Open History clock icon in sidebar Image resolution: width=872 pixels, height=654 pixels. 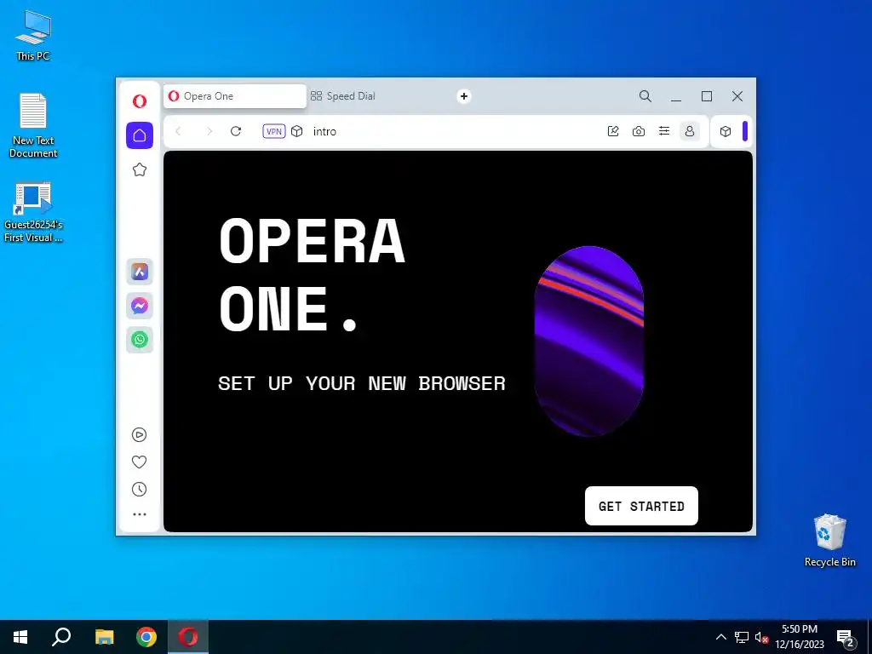pos(139,490)
